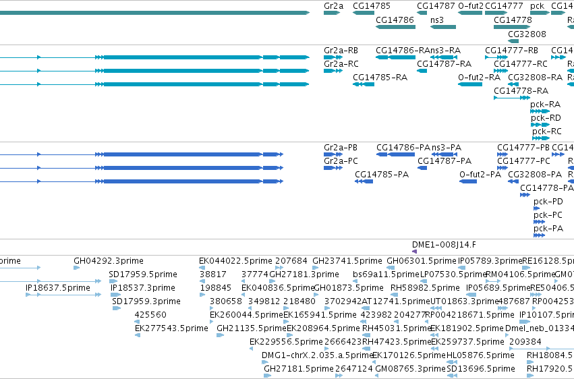Click the RH58982.5prime EST glyph

395,295
